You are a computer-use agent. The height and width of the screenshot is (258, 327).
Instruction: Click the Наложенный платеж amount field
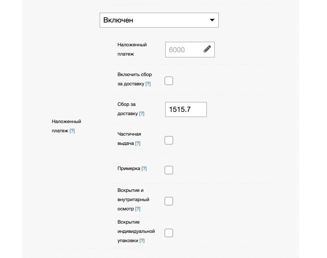click(184, 50)
